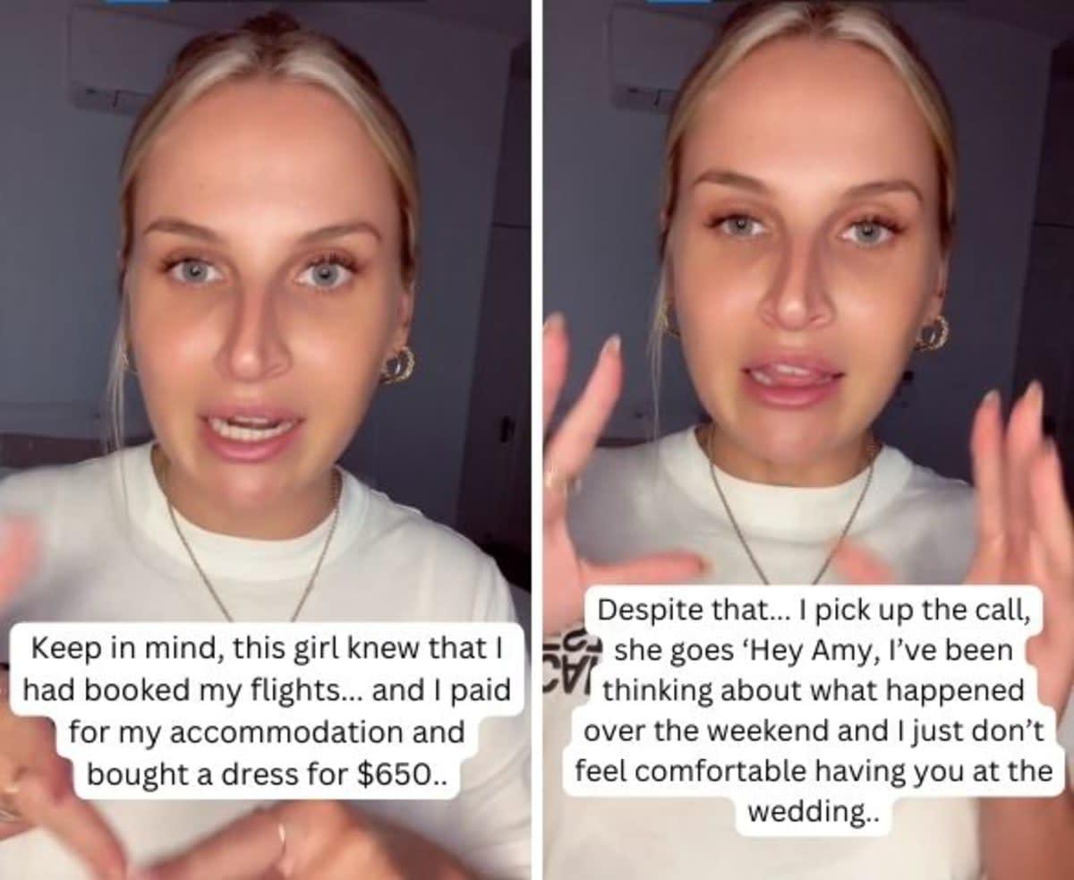Click the line 'had booked my flights... and I paid'
This screenshot has height=880, width=1074.
[267, 690]
